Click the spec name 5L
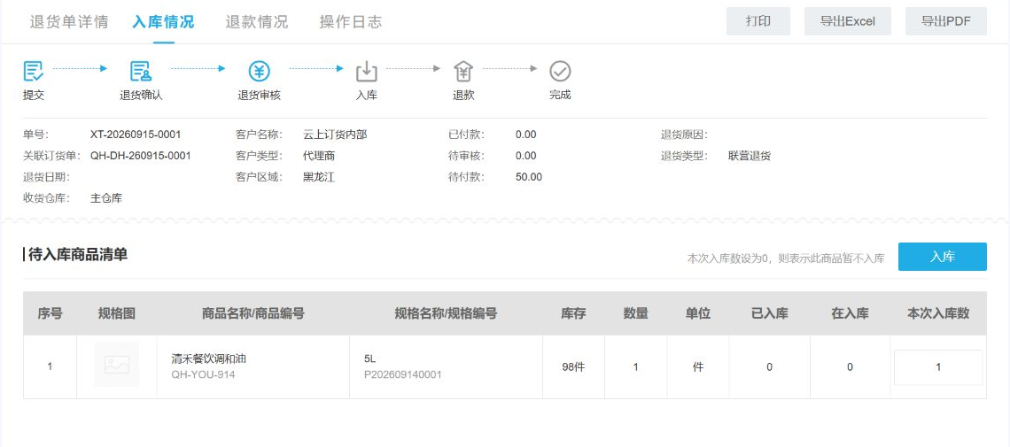The height and width of the screenshot is (447, 1010). [x=369, y=358]
